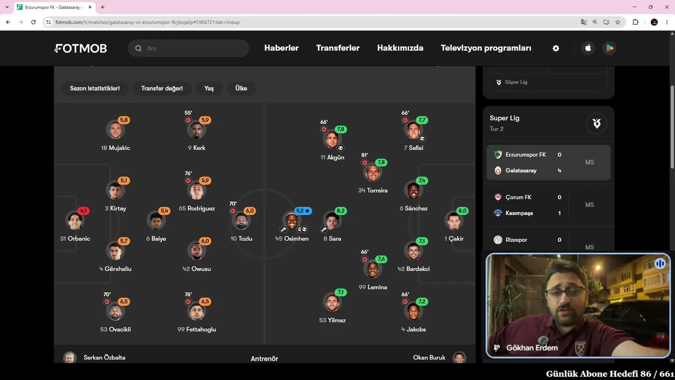Open the Google Play store icon
The width and height of the screenshot is (675, 380).
(x=609, y=48)
